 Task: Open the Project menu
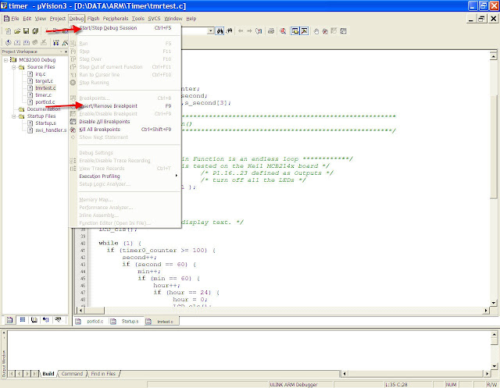[57, 19]
